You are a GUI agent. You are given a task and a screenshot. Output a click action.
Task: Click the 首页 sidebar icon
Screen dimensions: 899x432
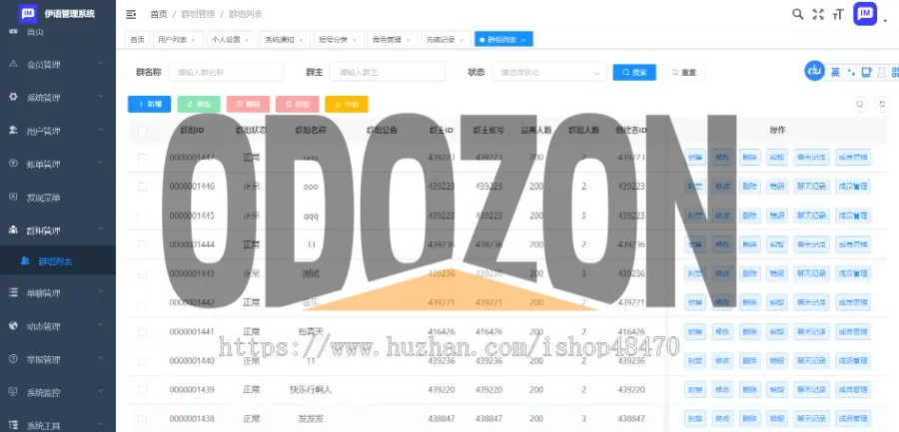(x=13, y=31)
